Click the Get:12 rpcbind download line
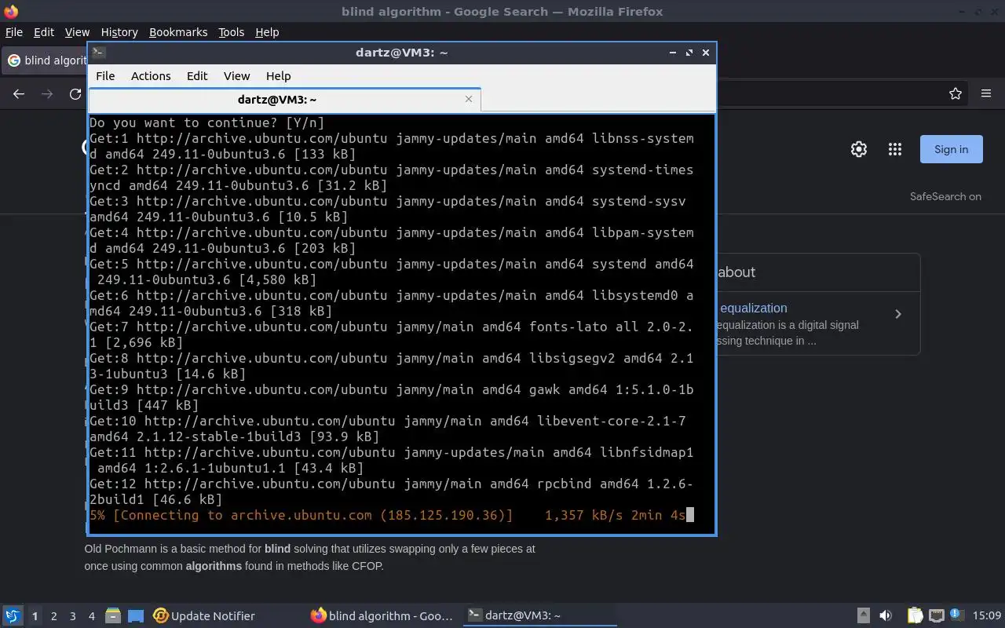Screen dimensions: 1005x628 click(391, 491)
